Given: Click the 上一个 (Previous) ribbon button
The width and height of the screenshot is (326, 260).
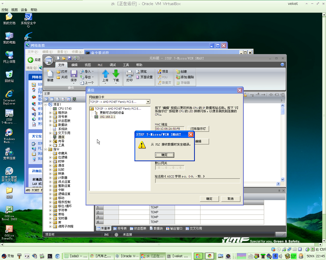Looking at the screenshot, I should pyautogui.click(x=87, y=83).
